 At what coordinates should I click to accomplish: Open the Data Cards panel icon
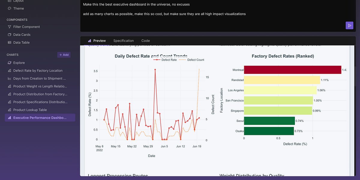10,34
